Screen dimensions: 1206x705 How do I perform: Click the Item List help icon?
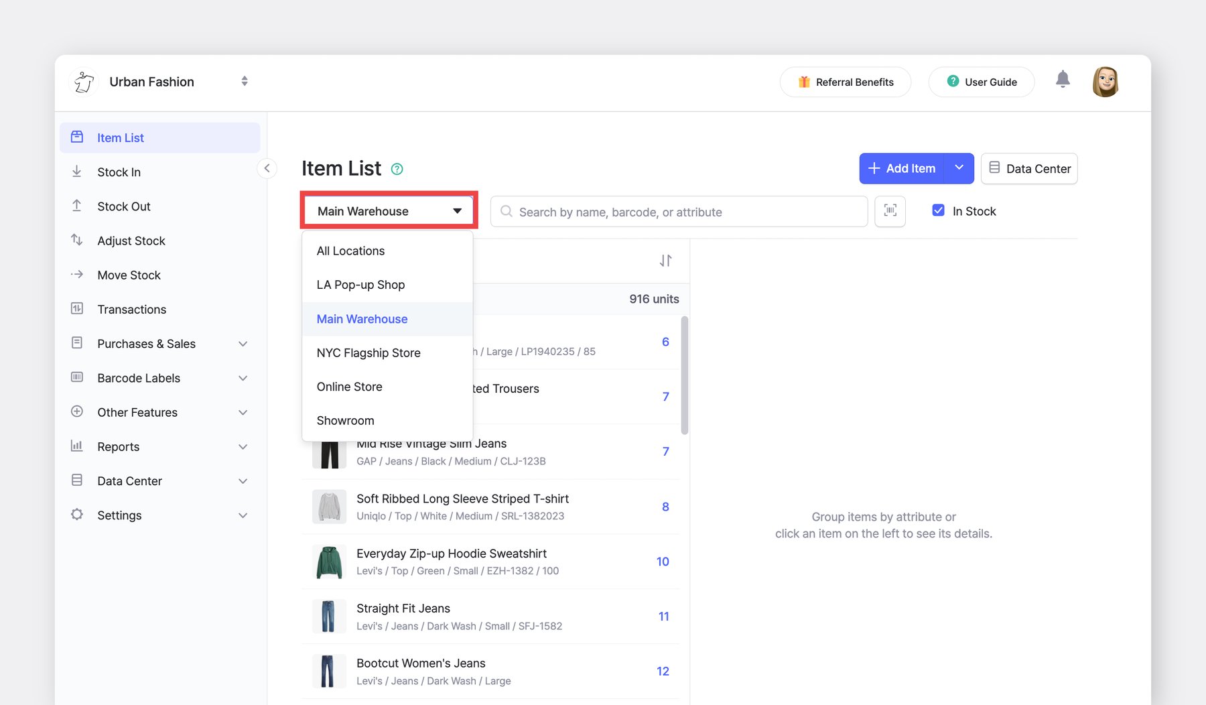(x=397, y=169)
